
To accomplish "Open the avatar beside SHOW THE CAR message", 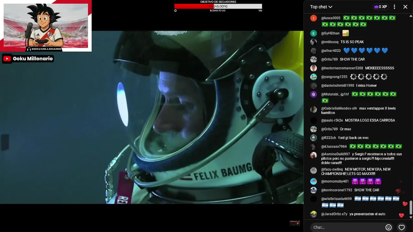I will (x=314, y=59).
